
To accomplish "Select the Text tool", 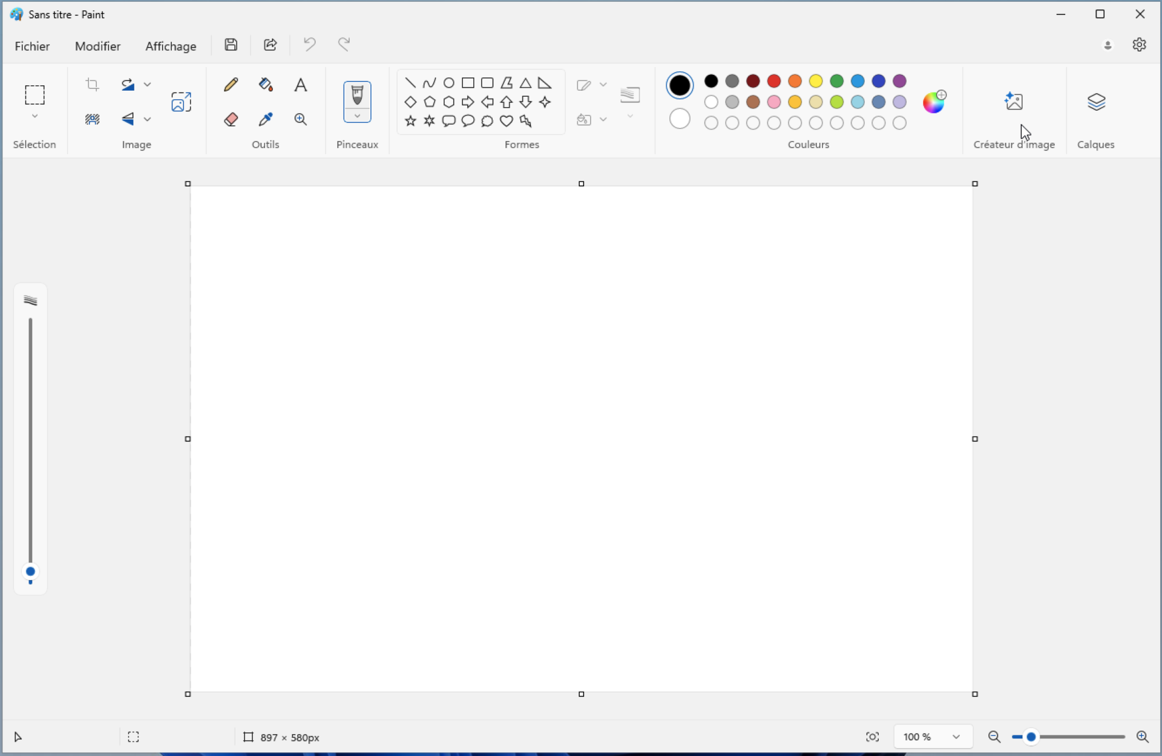I will [x=300, y=85].
